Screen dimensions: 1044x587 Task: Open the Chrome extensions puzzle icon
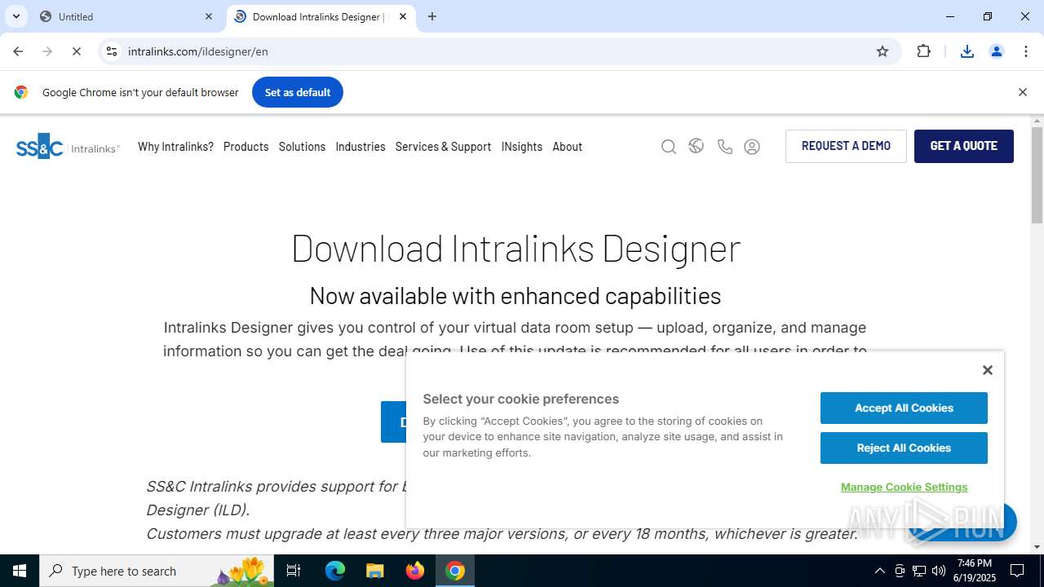(x=923, y=51)
